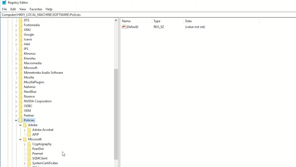This screenshot has height=167, width=296.
Task: Collapse the Policies key chevron
Action: 16,120
